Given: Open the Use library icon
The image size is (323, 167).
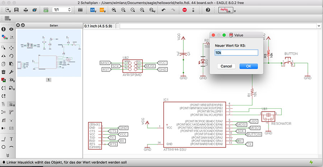Looking at the screenshot, I should [x=80, y=10].
